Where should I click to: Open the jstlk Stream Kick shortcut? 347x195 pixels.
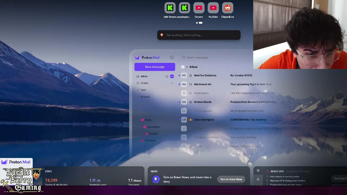[170, 8]
